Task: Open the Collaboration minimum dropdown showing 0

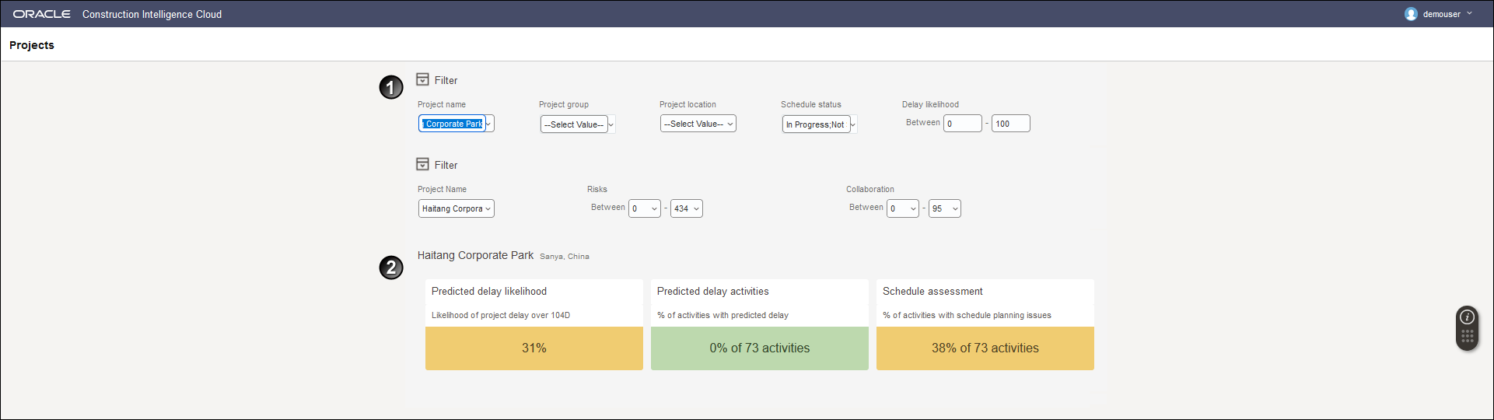Action: (x=903, y=208)
